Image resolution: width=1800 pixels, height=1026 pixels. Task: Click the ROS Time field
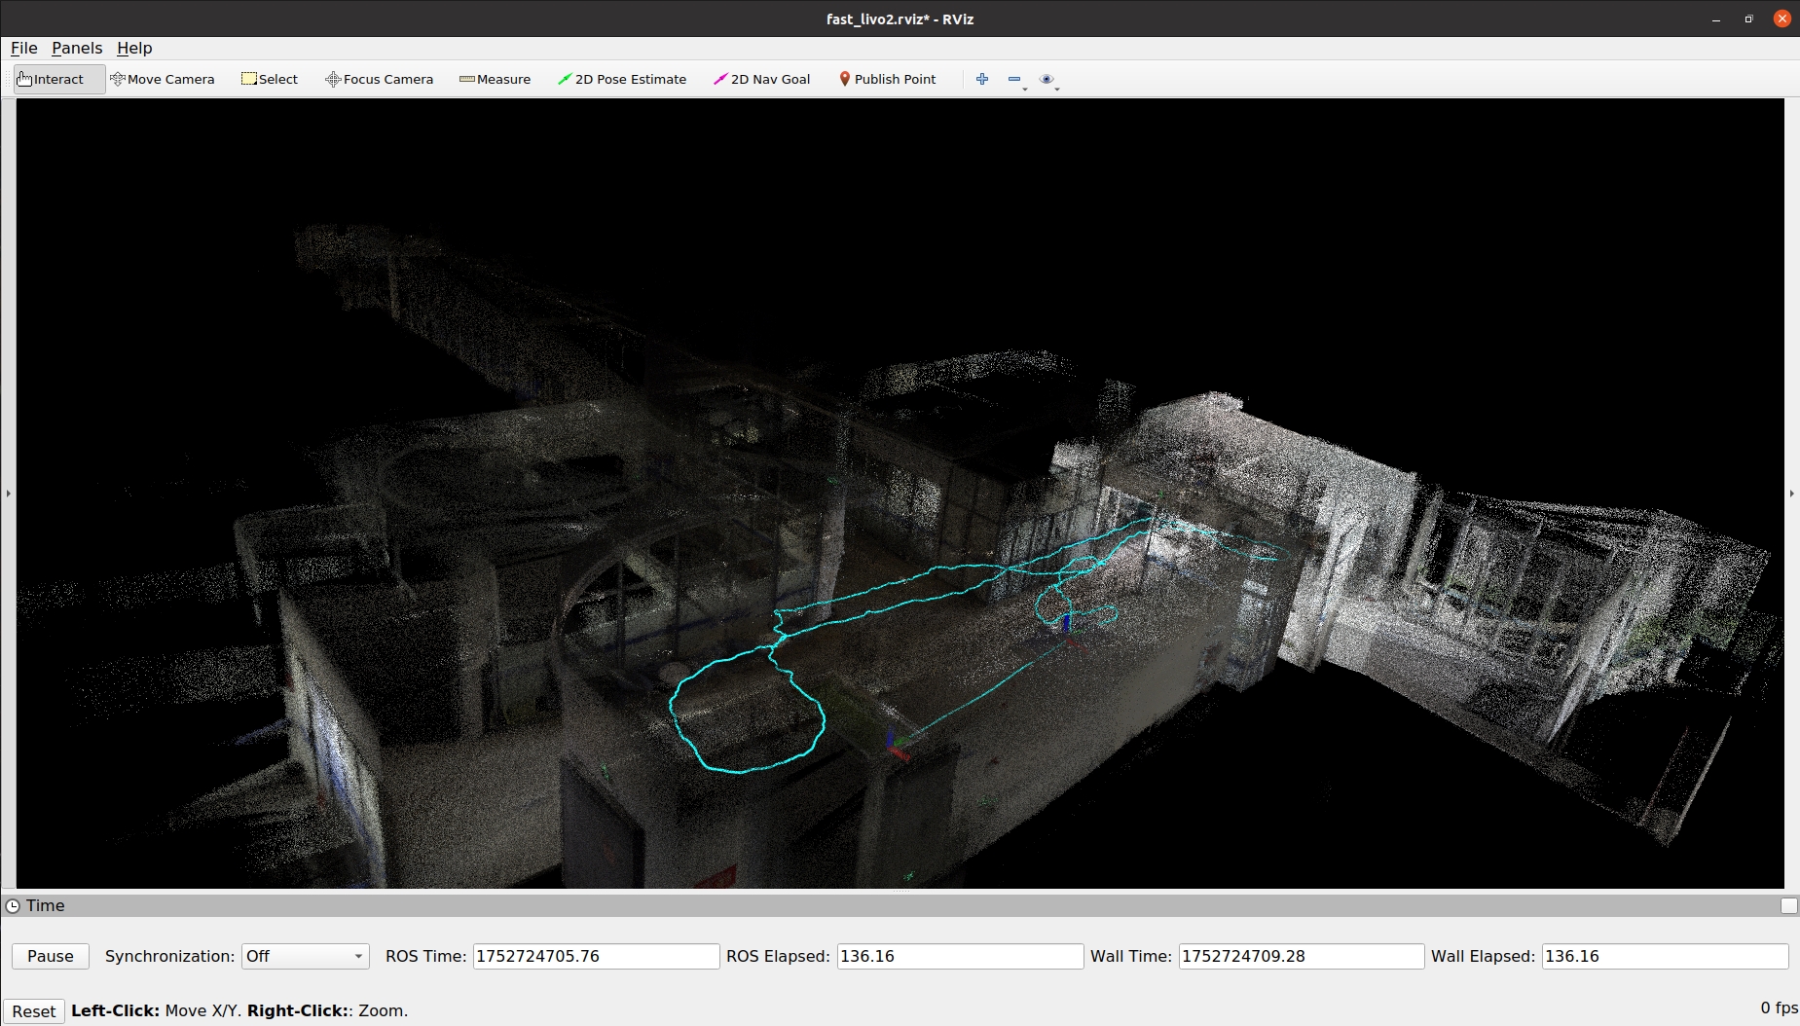(x=596, y=956)
